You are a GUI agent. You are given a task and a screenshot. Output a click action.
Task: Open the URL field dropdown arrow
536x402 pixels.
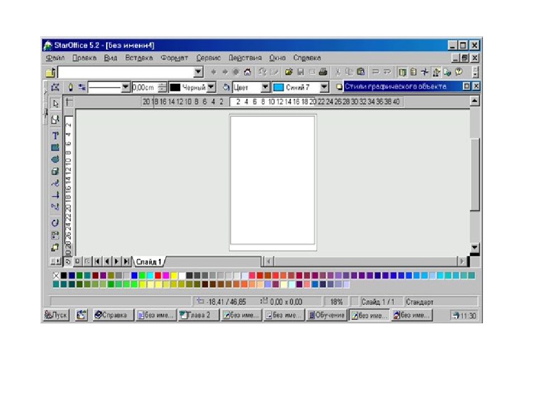pos(198,72)
